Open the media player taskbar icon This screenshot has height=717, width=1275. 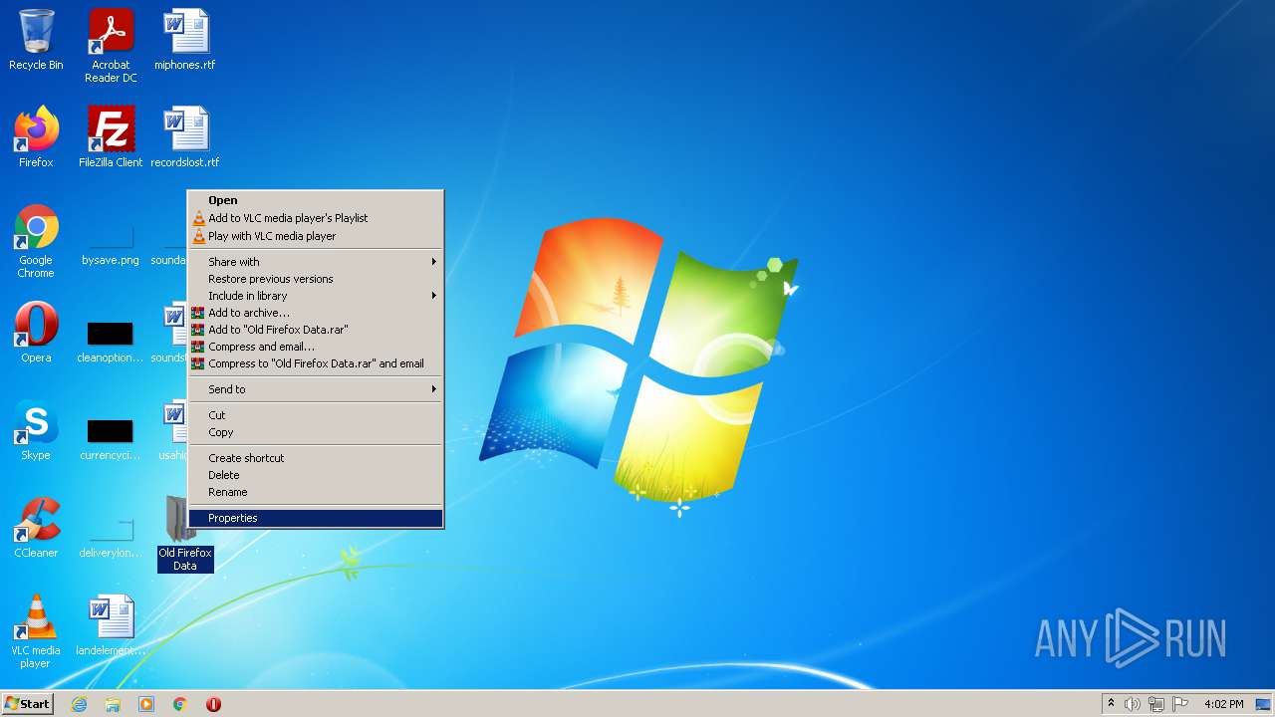[146, 704]
